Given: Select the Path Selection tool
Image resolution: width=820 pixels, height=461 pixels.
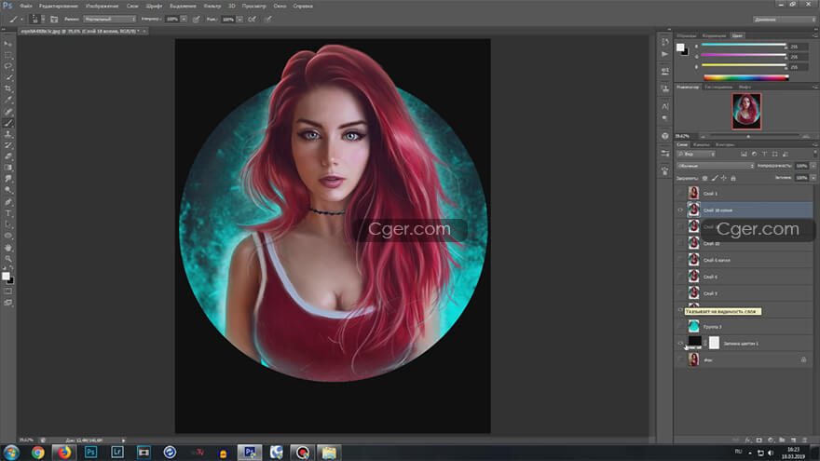Looking at the screenshot, I should 7,224.
